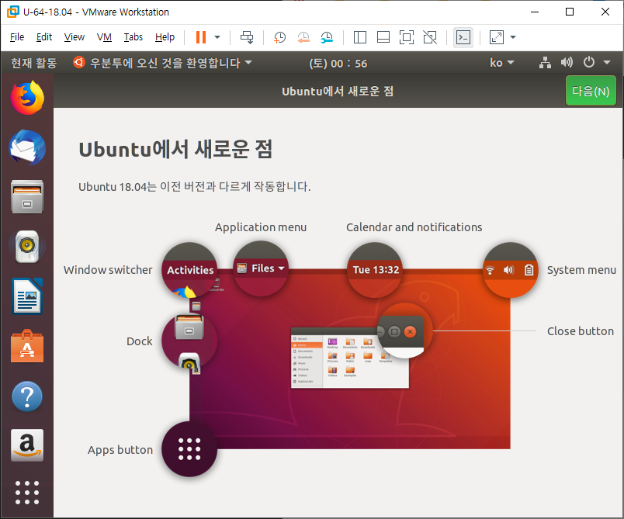Open the View menu
This screenshot has width=624, height=519.
75,37
